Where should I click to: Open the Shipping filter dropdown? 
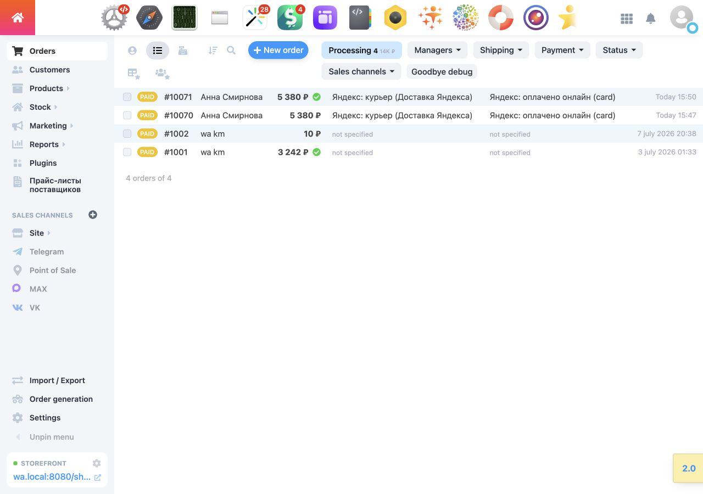tap(501, 50)
